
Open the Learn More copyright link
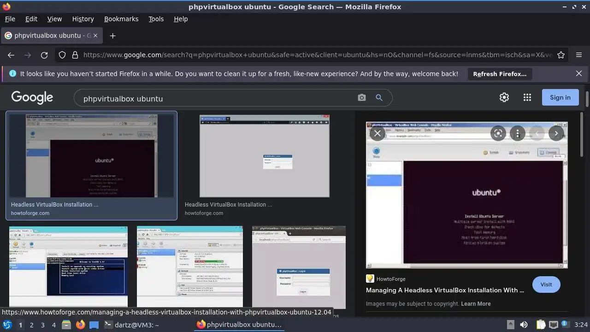476,304
